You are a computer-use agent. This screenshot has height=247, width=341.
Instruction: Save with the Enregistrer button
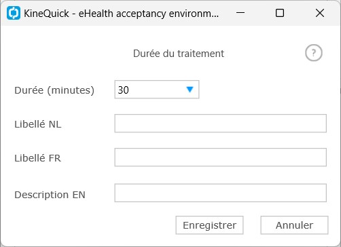[209, 225]
